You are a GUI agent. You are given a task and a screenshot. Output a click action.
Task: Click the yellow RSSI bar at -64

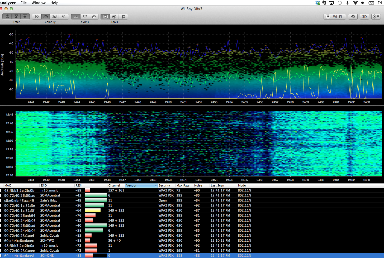pos(93,211)
